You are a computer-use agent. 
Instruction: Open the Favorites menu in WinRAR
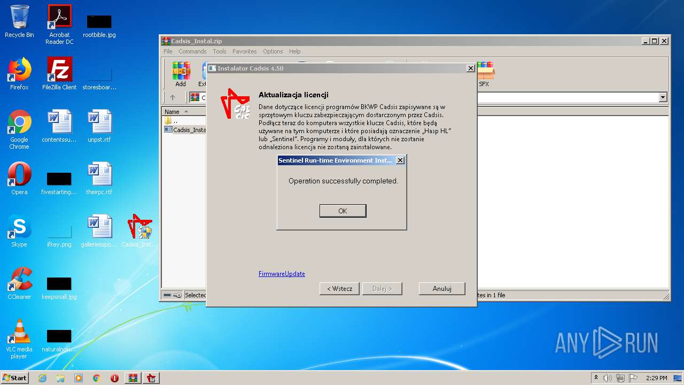pyautogui.click(x=244, y=51)
